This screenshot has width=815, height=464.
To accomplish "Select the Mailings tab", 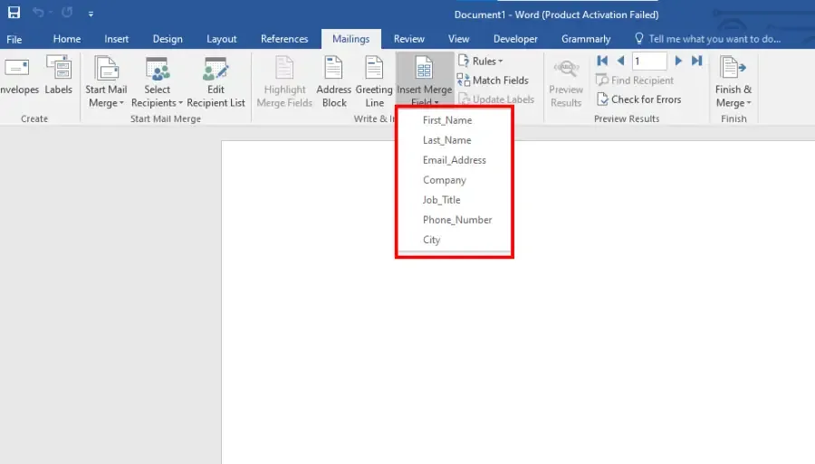I will [350, 39].
